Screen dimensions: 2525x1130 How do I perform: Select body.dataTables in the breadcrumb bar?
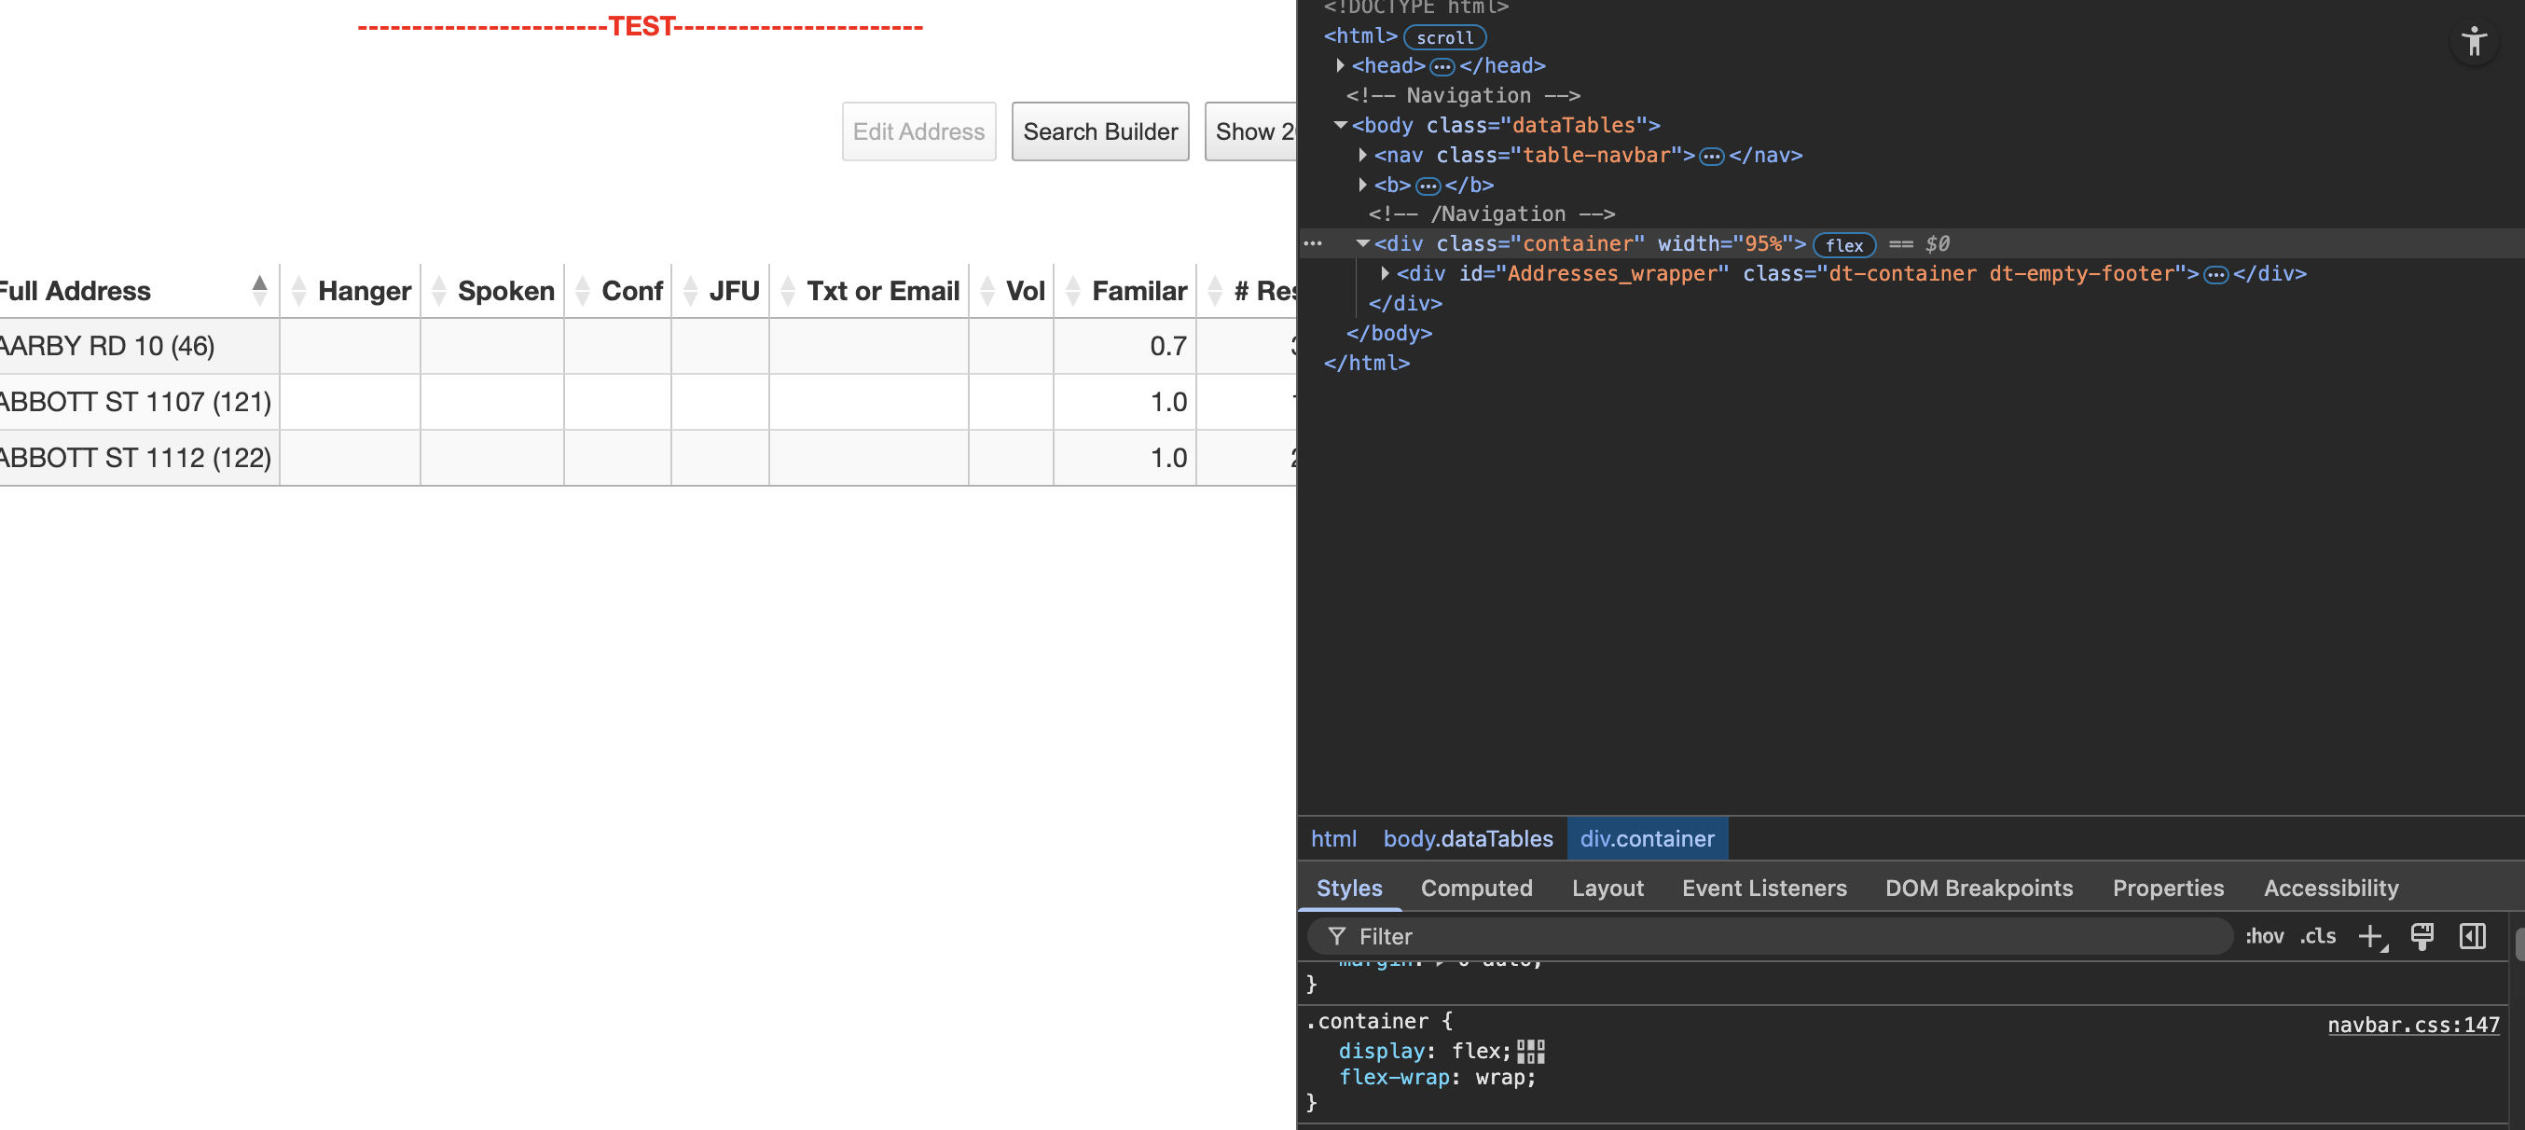[1468, 839]
